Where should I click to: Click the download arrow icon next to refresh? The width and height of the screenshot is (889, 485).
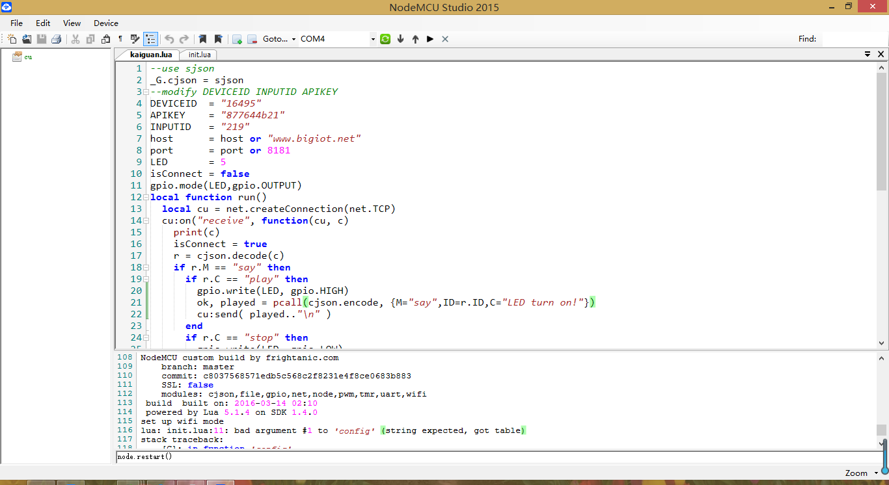[400, 39]
